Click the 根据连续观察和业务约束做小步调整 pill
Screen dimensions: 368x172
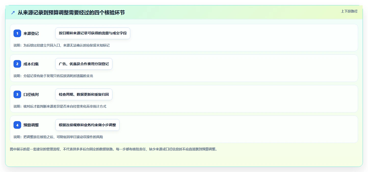pos(87,125)
